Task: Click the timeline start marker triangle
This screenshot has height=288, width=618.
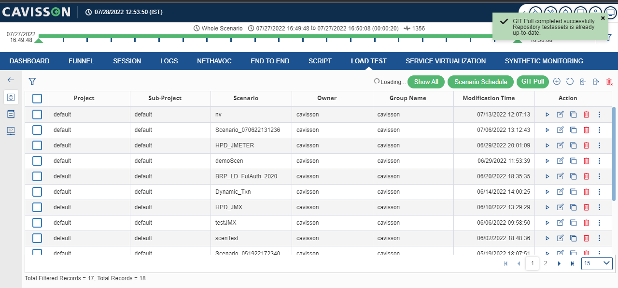Action: (x=39, y=41)
